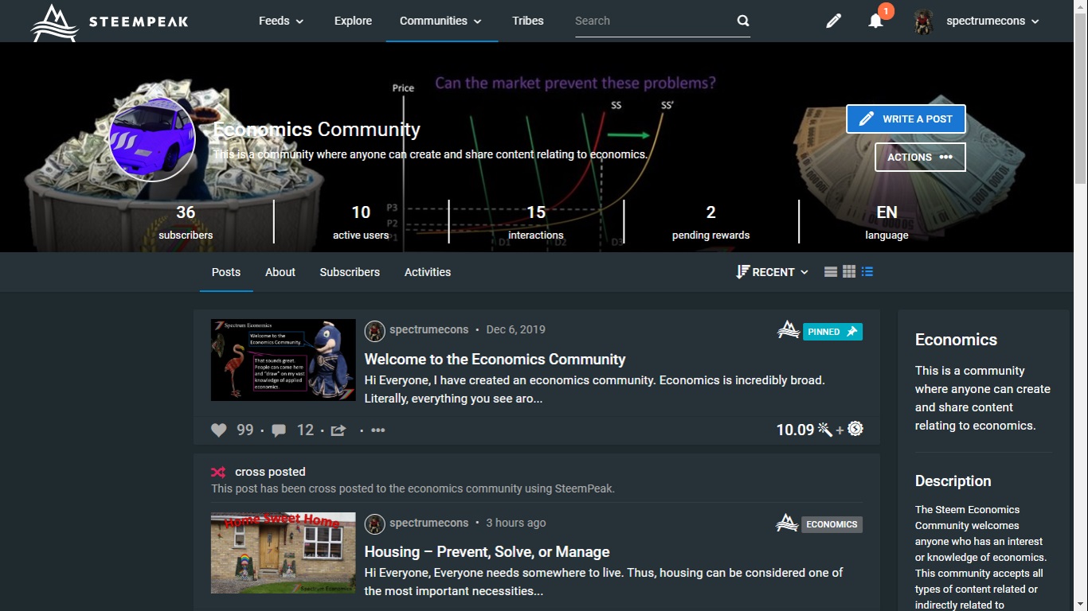1088x611 pixels.
Task: Click the SteemPeak badge beside ECONOMICS tag
Action: (x=787, y=523)
